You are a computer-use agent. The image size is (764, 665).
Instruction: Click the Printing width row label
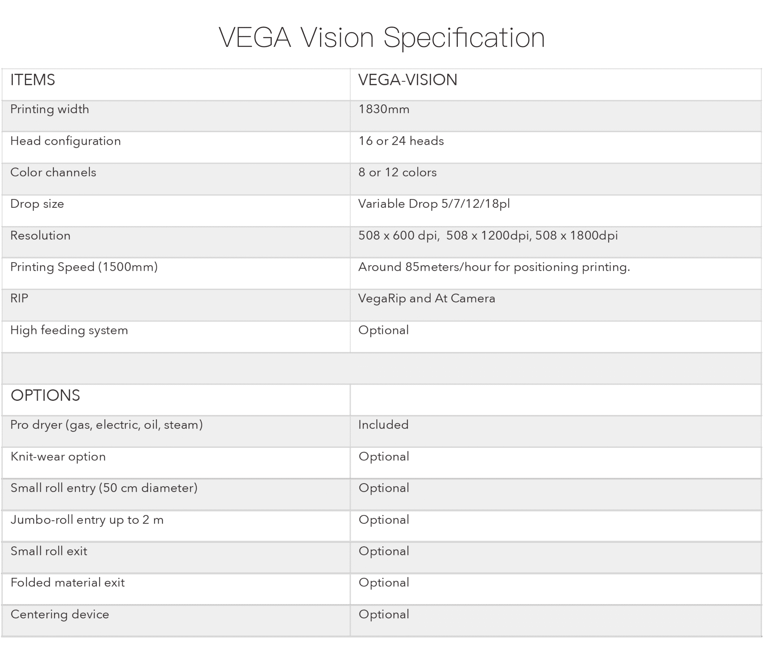tap(50, 110)
